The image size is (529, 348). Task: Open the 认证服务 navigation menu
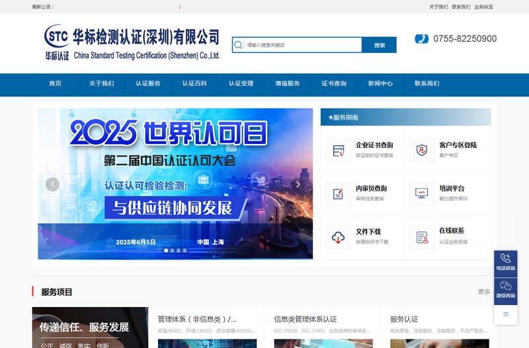click(x=147, y=84)
